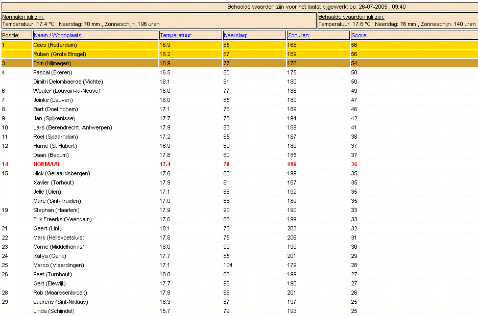
Task: Click Pascal (Ekeren) entry
Action: coord(53,72)
